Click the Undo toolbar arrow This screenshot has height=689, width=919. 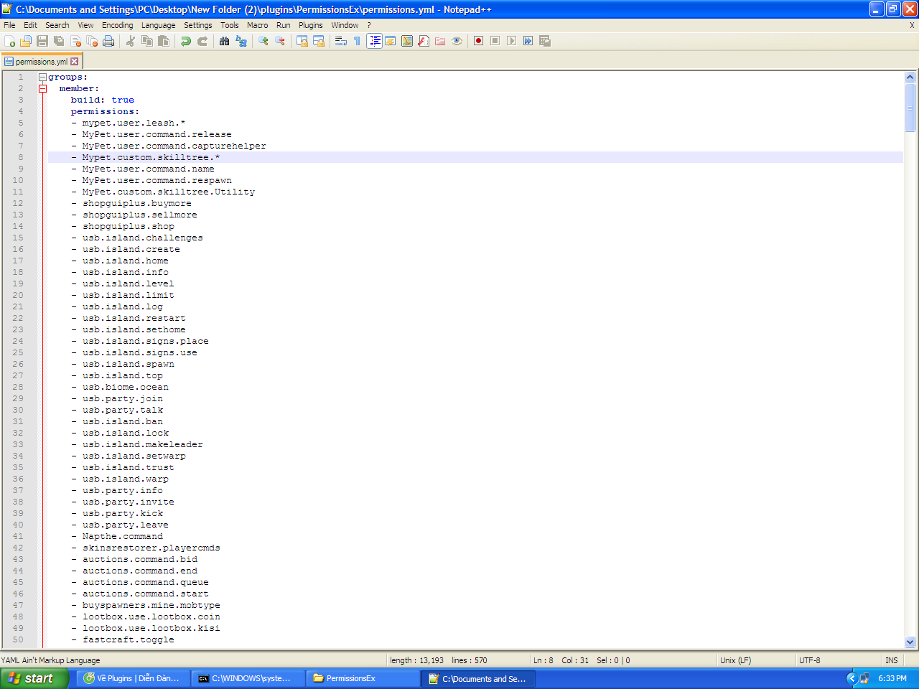[x=186, y=41]
